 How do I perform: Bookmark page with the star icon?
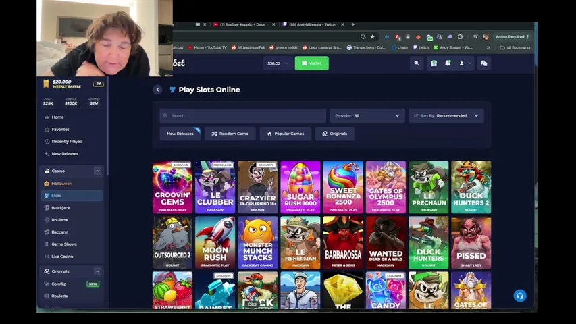click(x=373, y=36)
